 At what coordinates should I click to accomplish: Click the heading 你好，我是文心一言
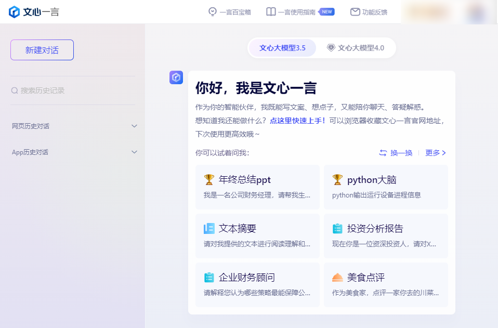coord(256,88)
